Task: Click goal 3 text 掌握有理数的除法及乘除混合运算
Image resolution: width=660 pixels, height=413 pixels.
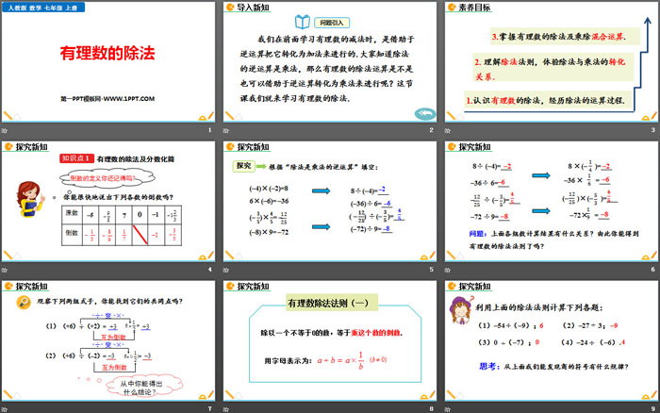Action: click(x=558, y=37)
